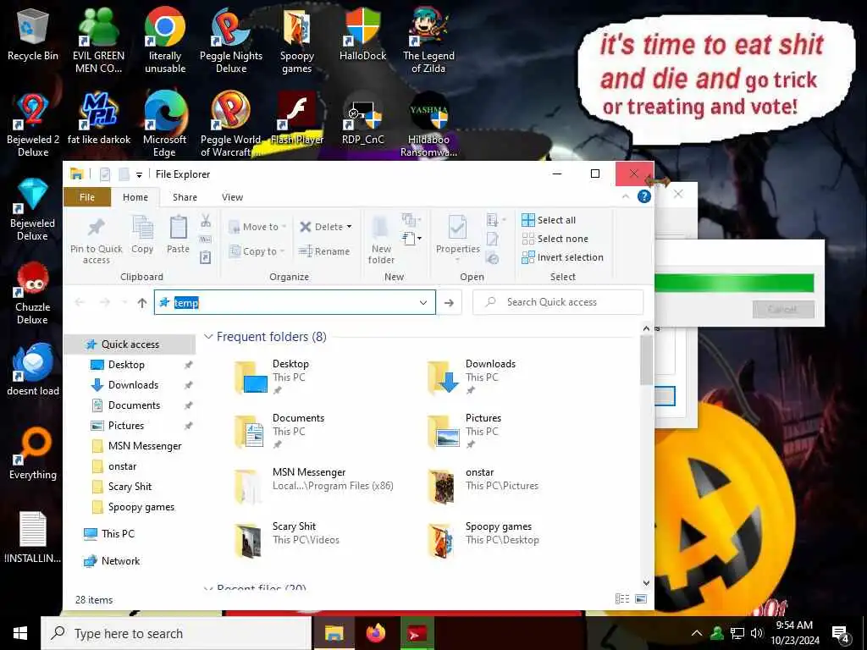Open the Windows Start button

(x=20, y=633)
